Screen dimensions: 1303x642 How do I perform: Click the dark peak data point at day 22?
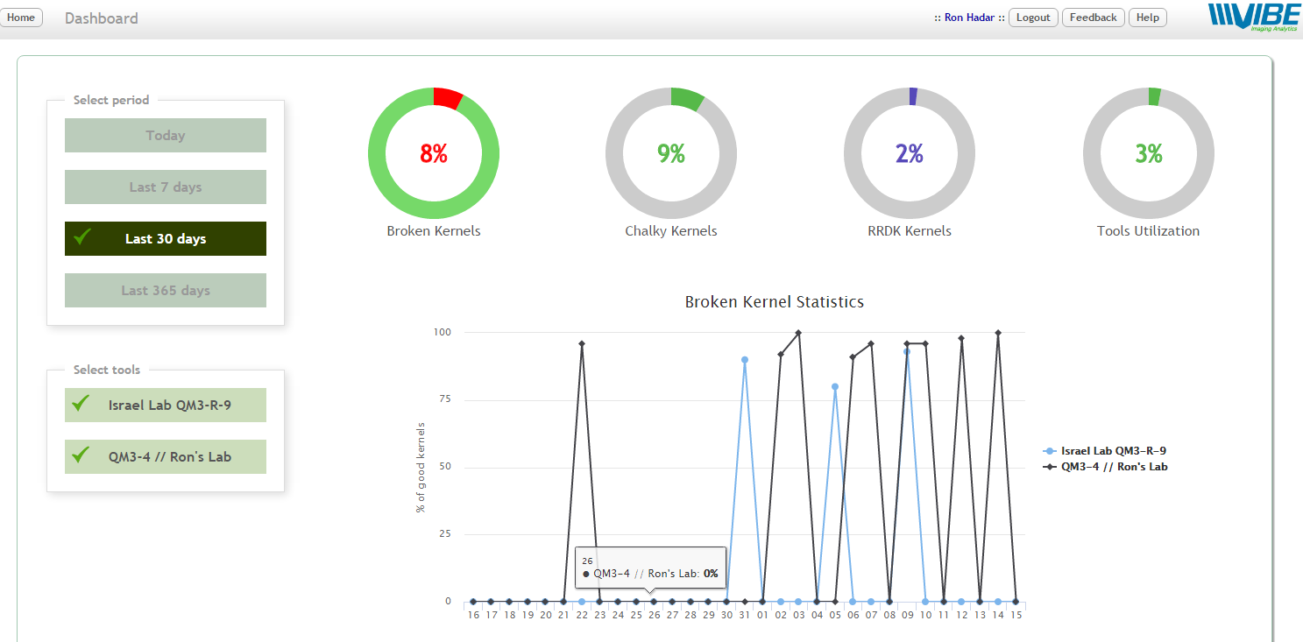[581, 344]
